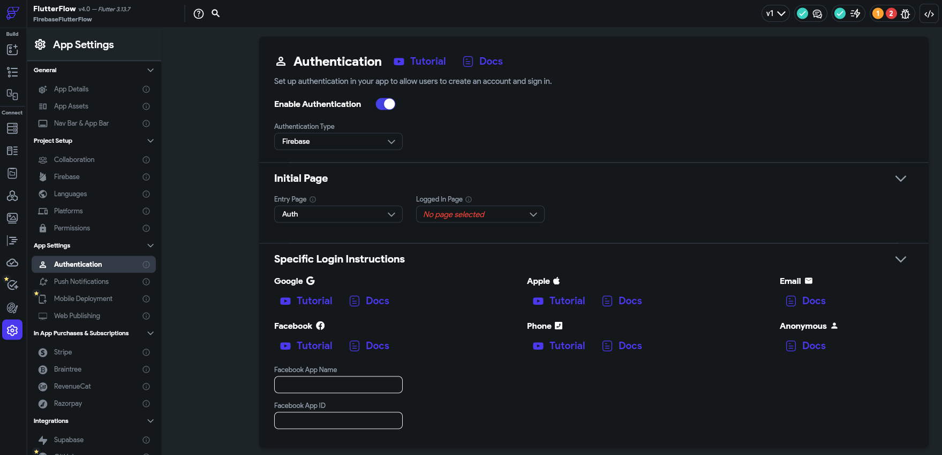Open Supabase integration settings

[x=94, y=440]
